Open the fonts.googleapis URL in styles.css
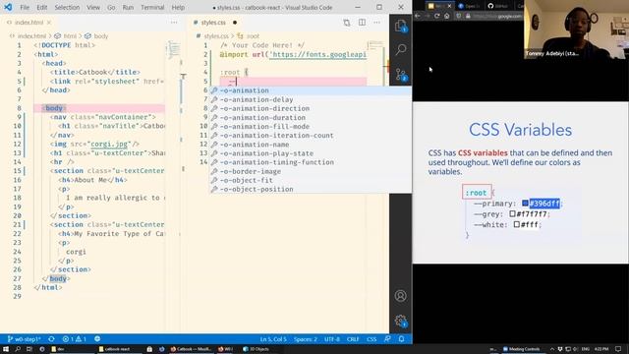The height and width of the screenshot is (354, 629). pos(318,54)
